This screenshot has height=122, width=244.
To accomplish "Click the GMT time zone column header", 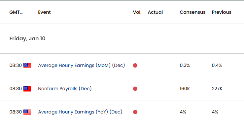I will click(16, 12).
